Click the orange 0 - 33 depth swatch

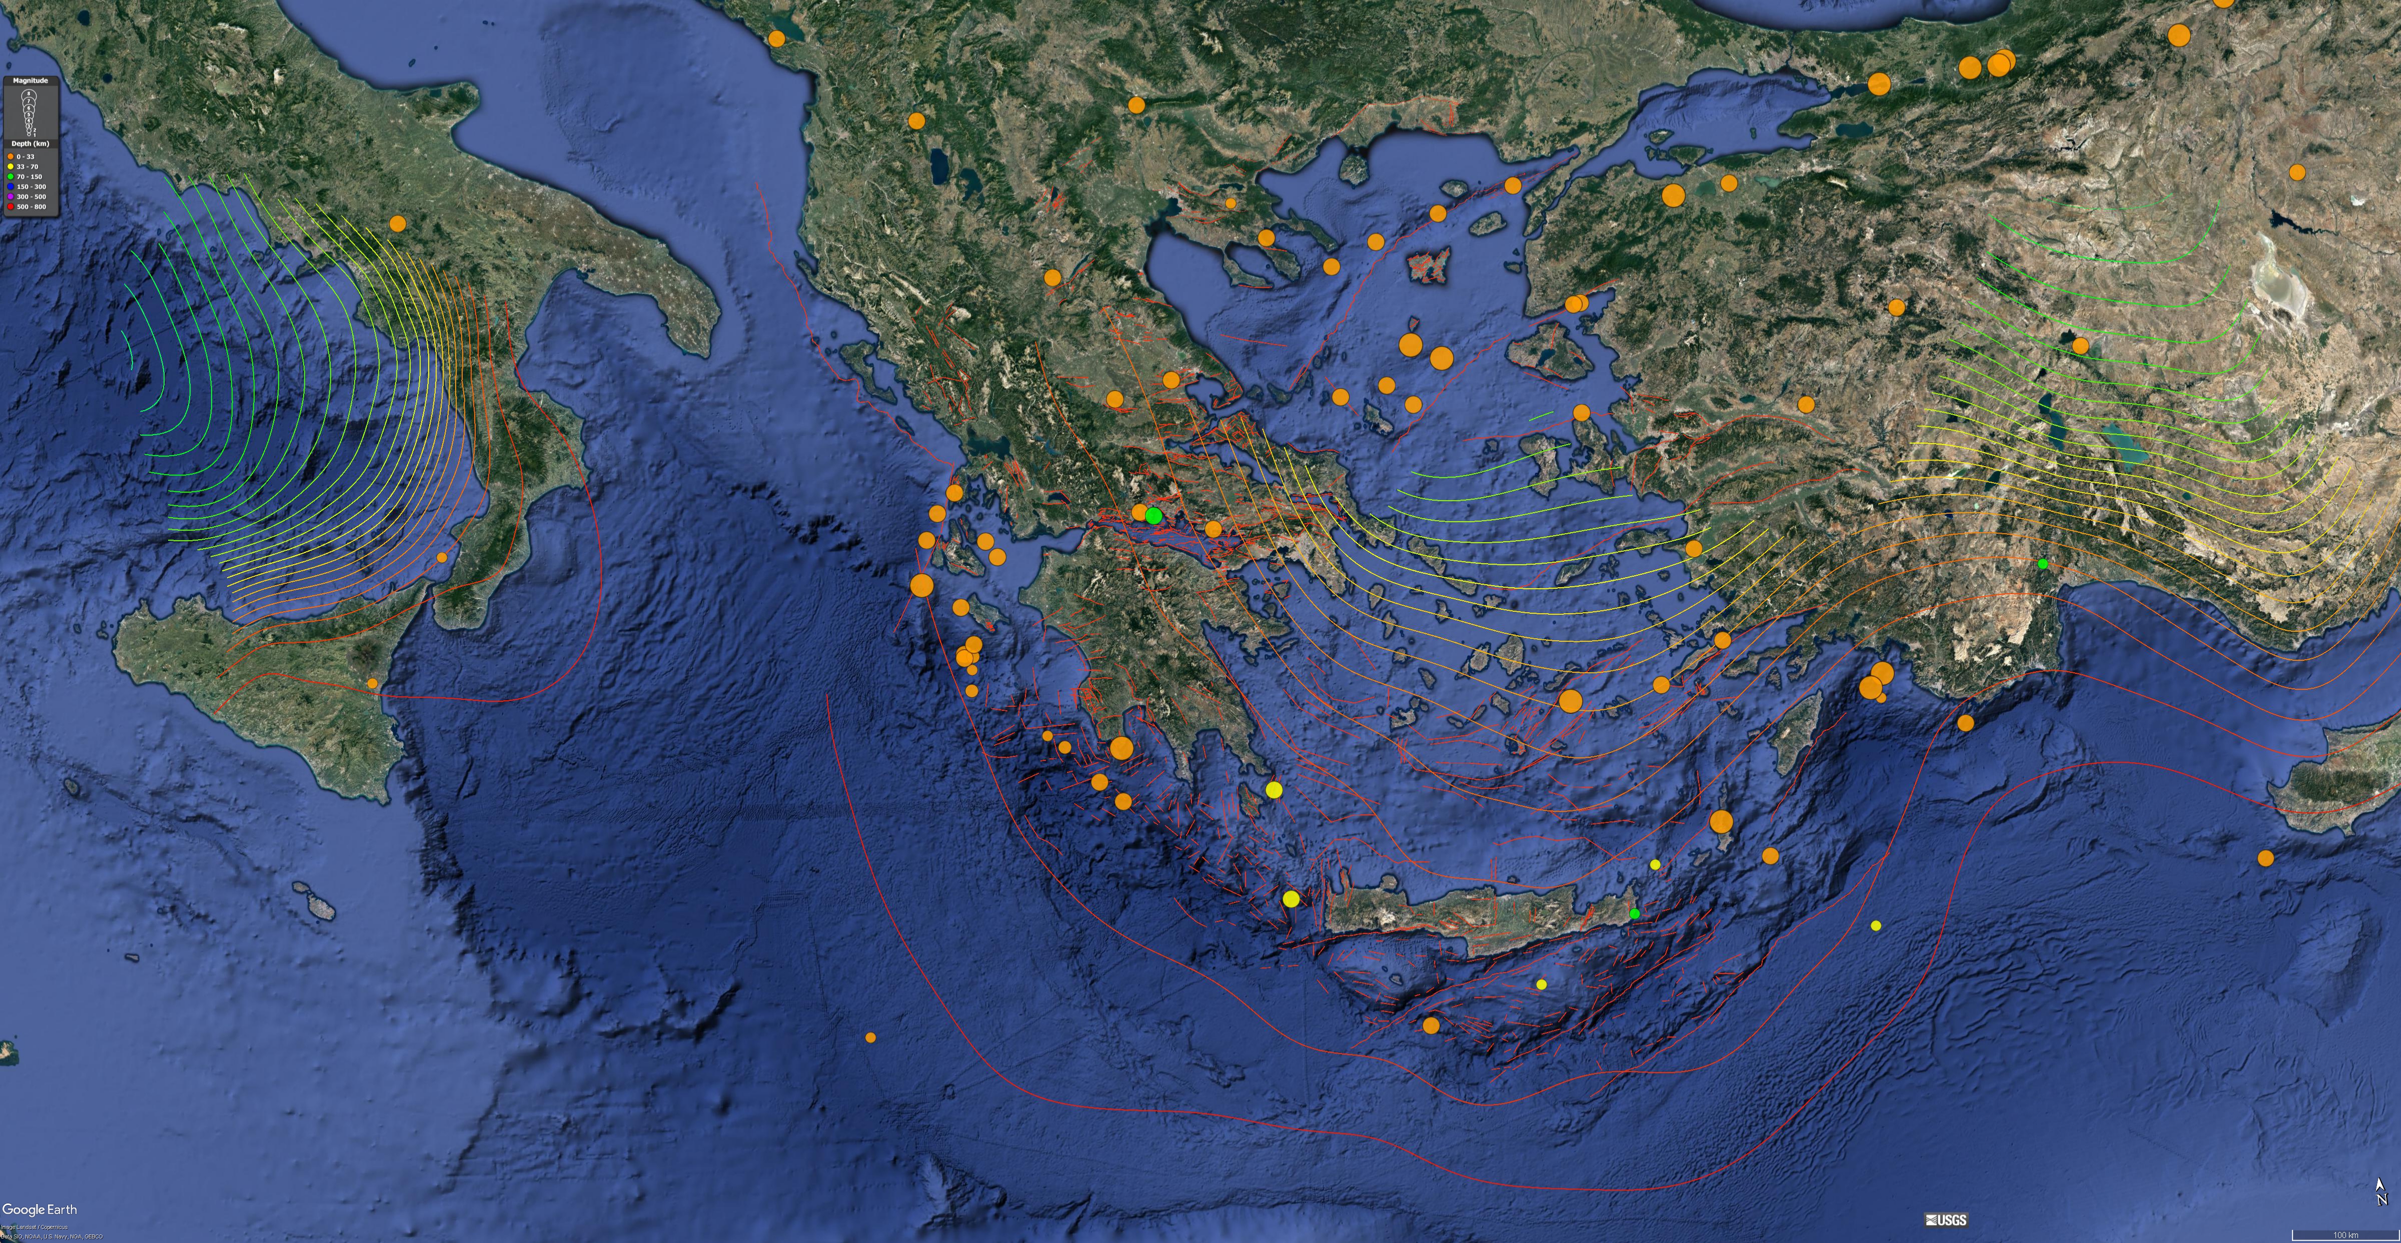click(10, 157)
